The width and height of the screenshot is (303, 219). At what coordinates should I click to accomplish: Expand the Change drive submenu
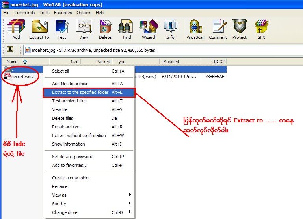click(x=89, y=212)
